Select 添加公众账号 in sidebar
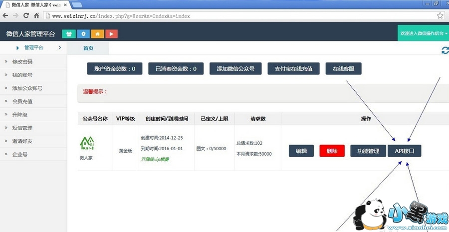This screenshot has width=449, height=232. [x=33, y=88]
